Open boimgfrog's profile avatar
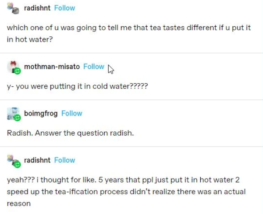The height and width of the screenshot is (214, 263). (x=14, y=113)
